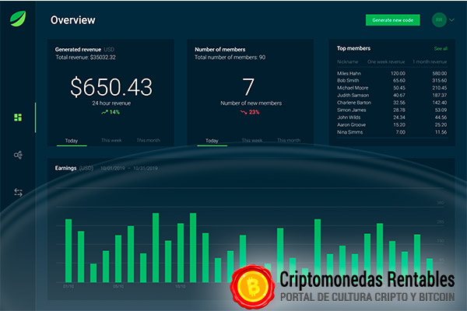This screenshot has height=311, width=467.
Task: Select This week tab in Number of members
Action: [252, 140]
